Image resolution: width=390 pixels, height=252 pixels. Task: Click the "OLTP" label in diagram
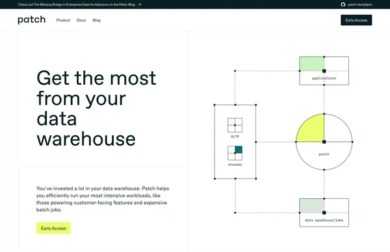(x=235, y=137)
